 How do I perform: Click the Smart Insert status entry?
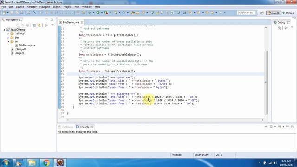[202, 155]
